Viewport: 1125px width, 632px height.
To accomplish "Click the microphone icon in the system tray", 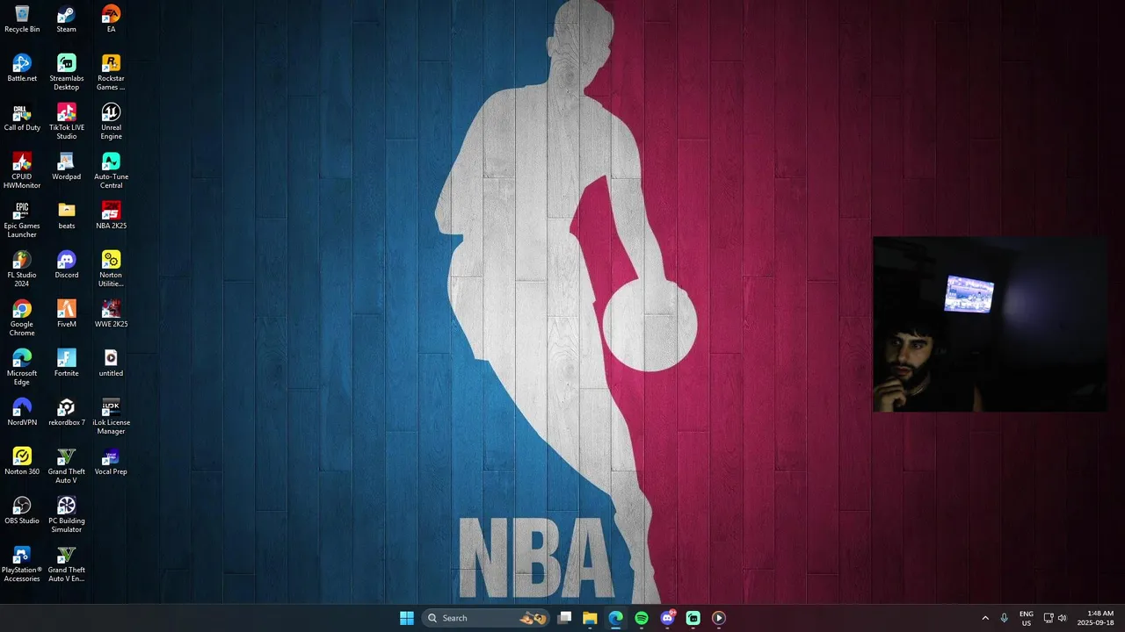I will pyautogui.click(x=1005, y=618).
